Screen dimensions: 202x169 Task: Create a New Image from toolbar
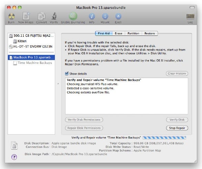click(26, 16)
